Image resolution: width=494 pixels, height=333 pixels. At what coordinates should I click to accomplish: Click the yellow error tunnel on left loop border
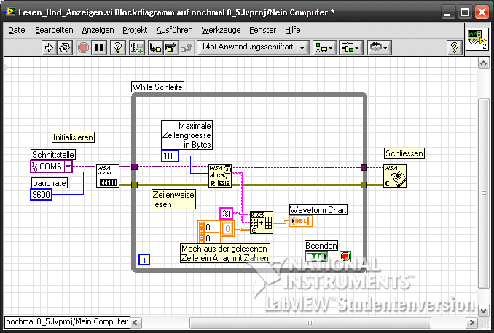(134, 185)
